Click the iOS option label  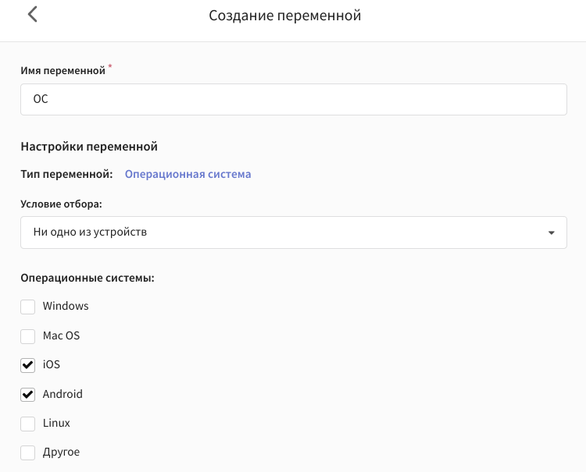click(x=52, y=364)
